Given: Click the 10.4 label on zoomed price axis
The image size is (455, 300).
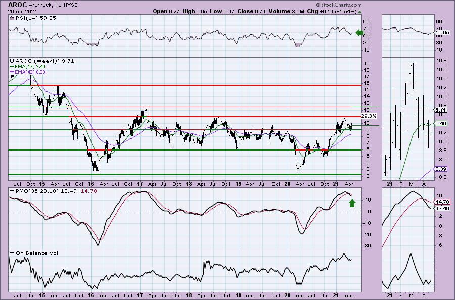Looking at the screenshot, I should [441, 79].
